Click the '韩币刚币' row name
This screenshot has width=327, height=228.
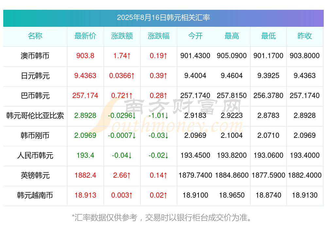[x=35, y=136]
